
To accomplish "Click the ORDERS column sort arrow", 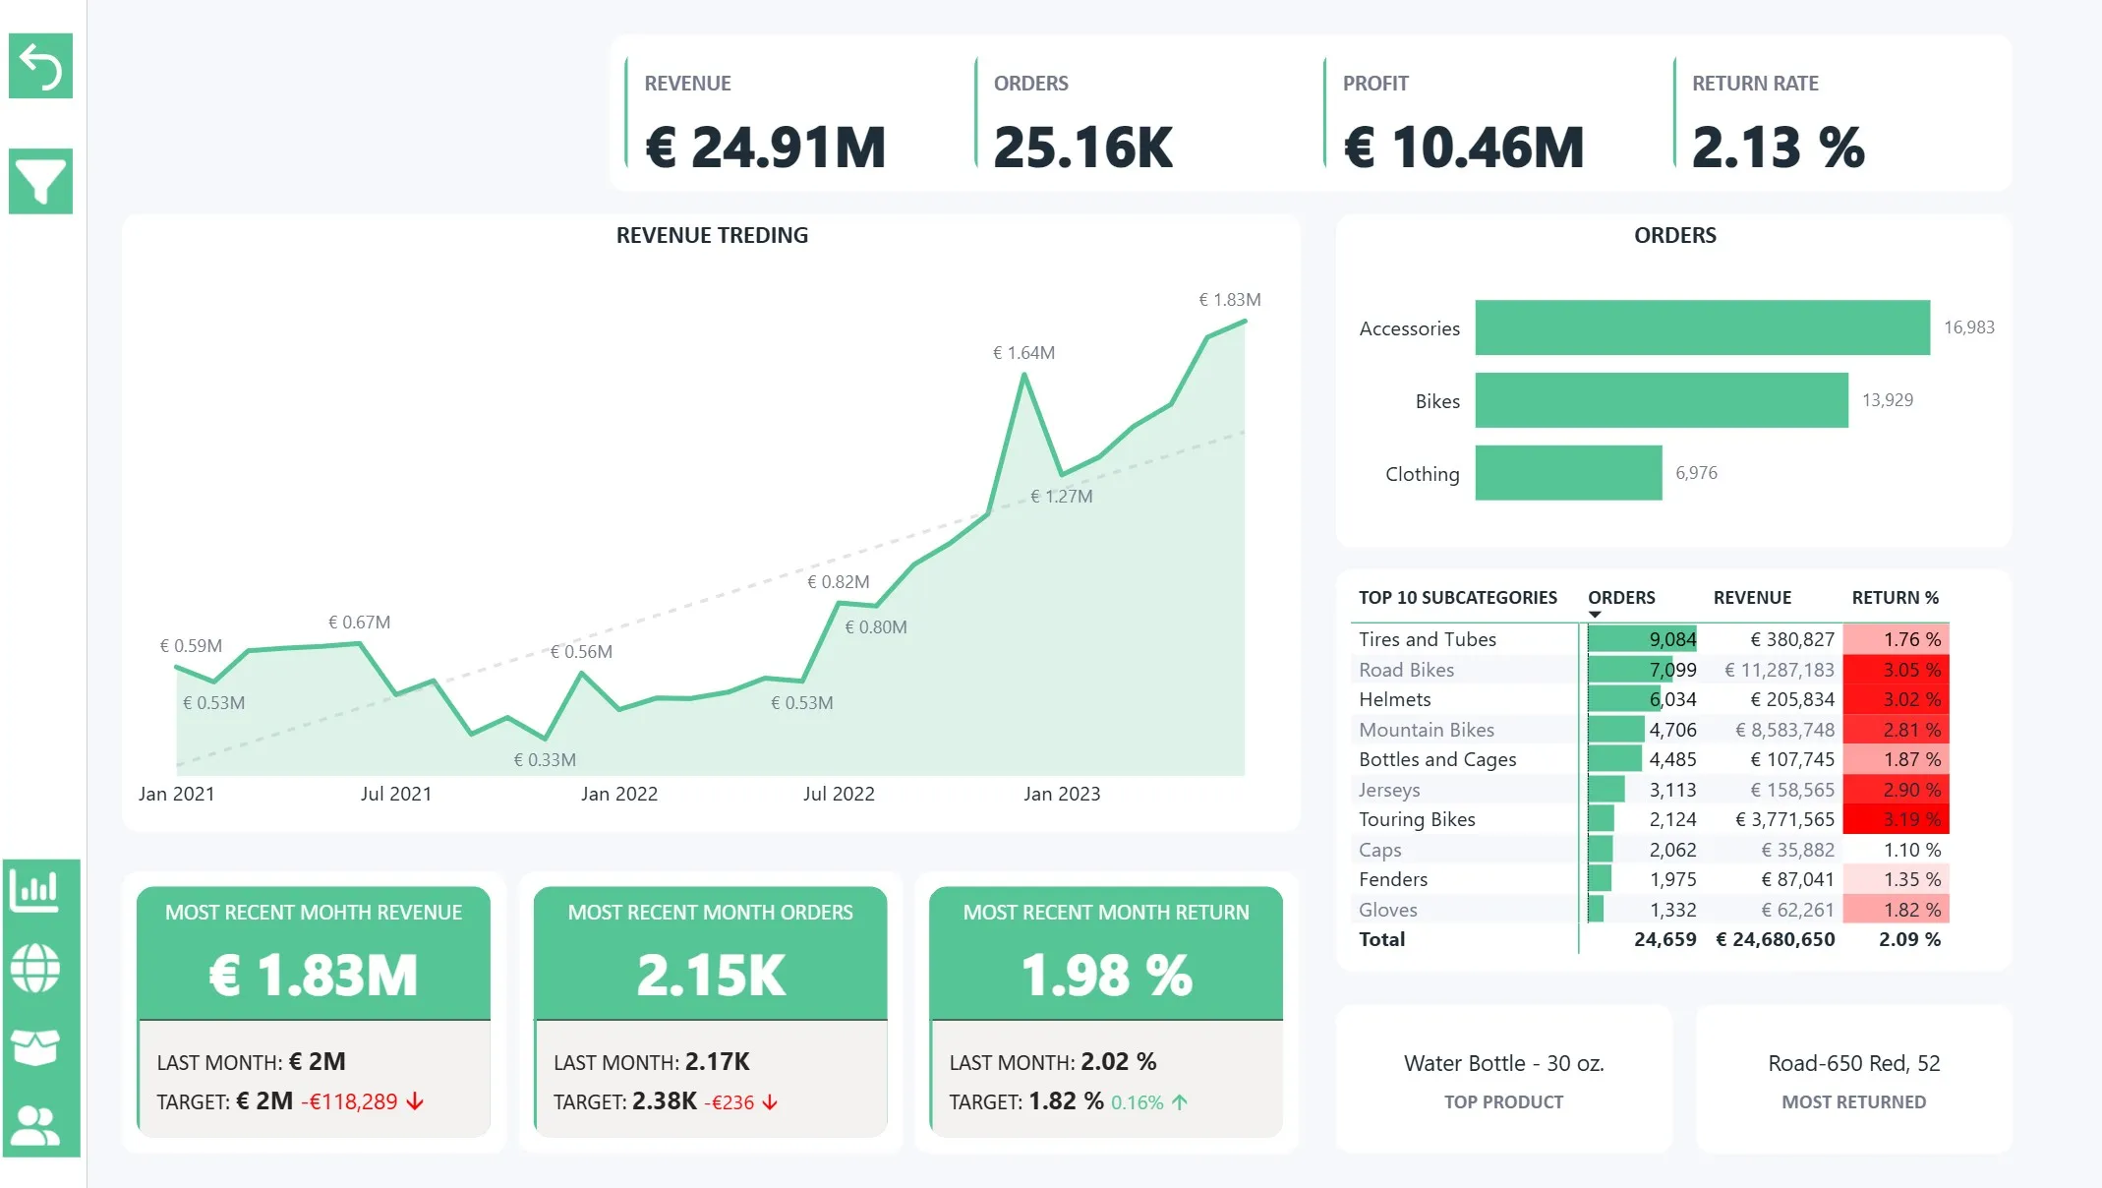I will (1595, 615).
